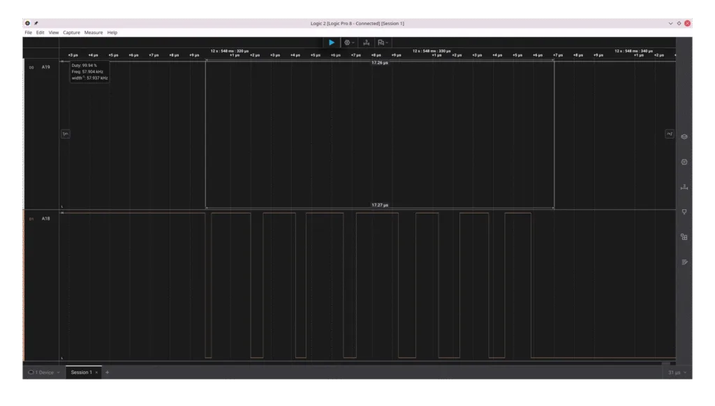Open the Notes panel icon
The width and height of the screenshot is (715, 406).
pos(684,262)
